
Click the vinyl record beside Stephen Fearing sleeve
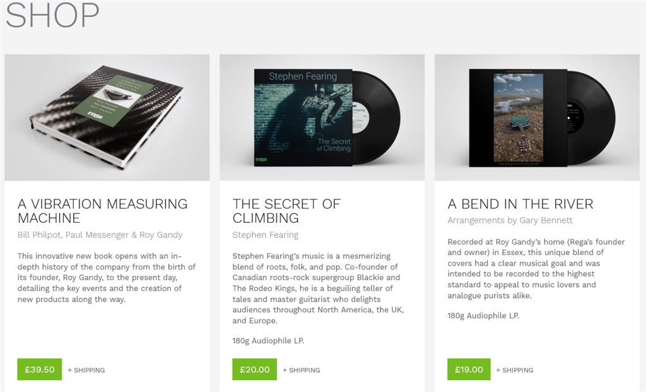click(x=377, y=118)
